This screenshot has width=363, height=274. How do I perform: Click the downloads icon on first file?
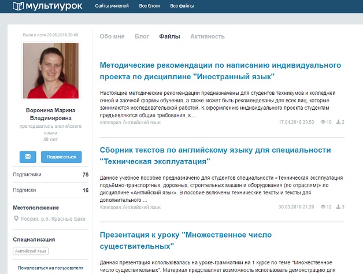click(337, 123)
